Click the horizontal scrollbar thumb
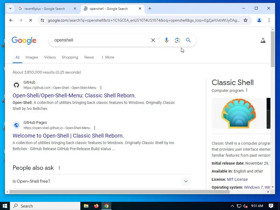280x210 pixels. tap(119, 192)
